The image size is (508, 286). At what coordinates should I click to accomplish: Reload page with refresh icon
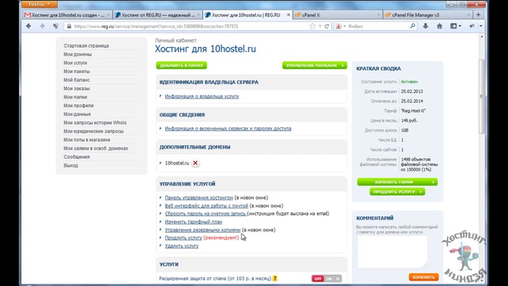(x=326, y=26)
